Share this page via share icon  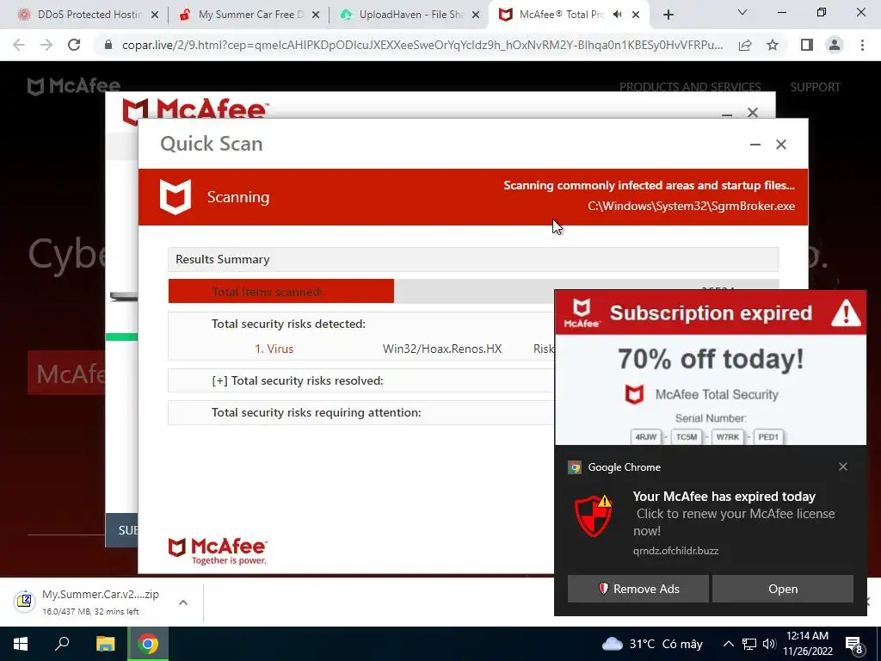(x=745, y=45)
